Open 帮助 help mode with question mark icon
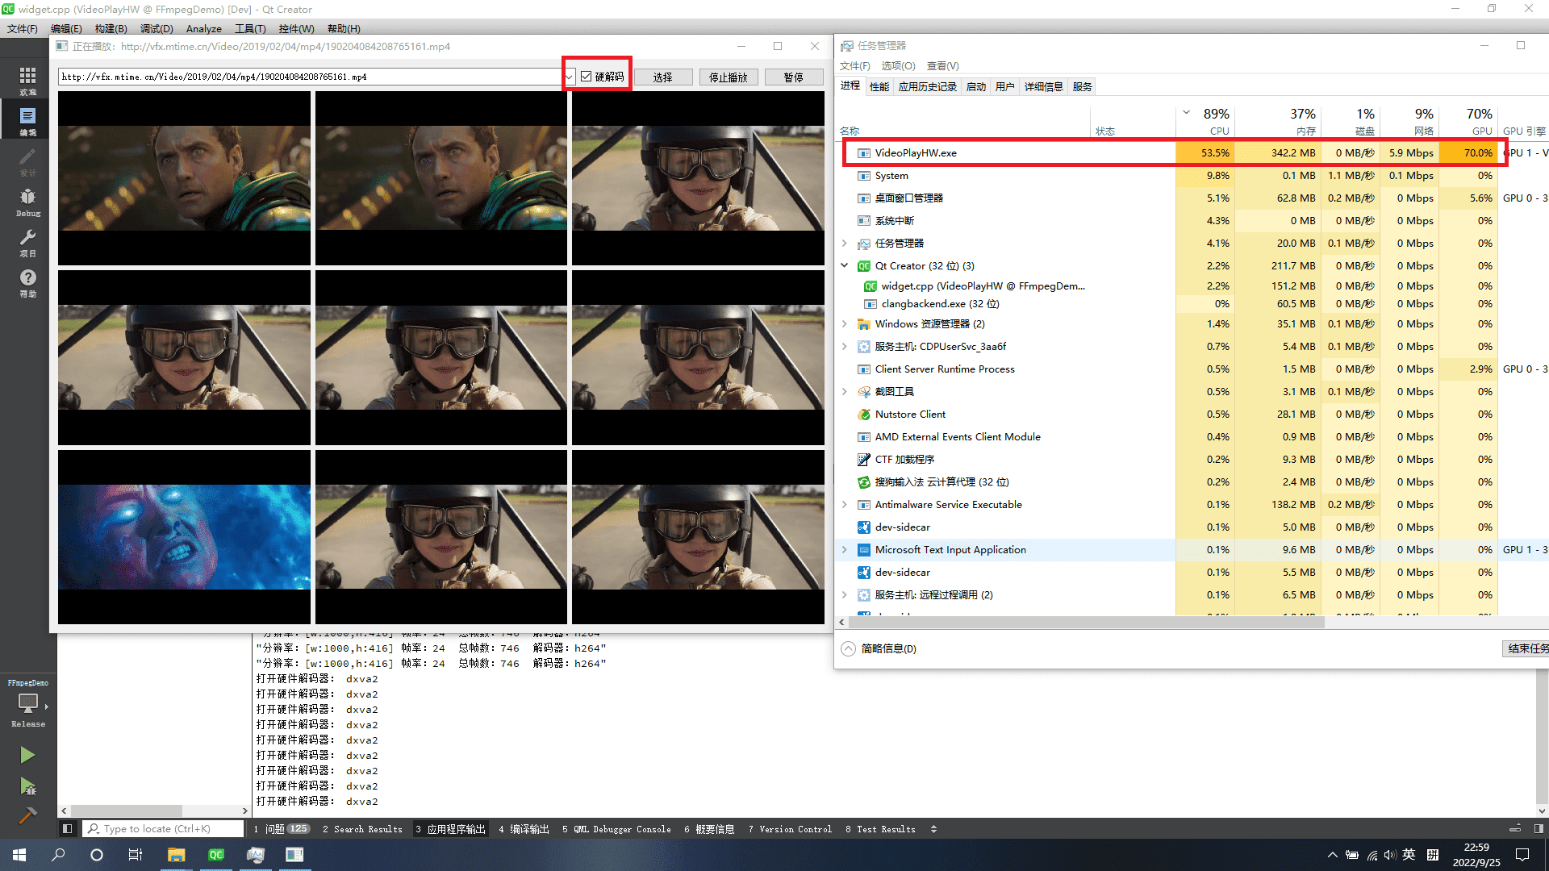Screen dimensions: 1549x871 (27, 282)
